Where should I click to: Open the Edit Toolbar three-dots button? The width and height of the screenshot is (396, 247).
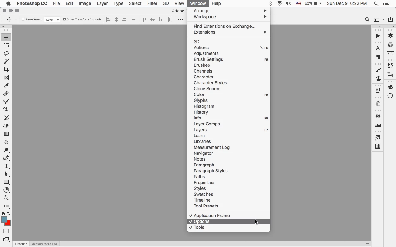6,206
